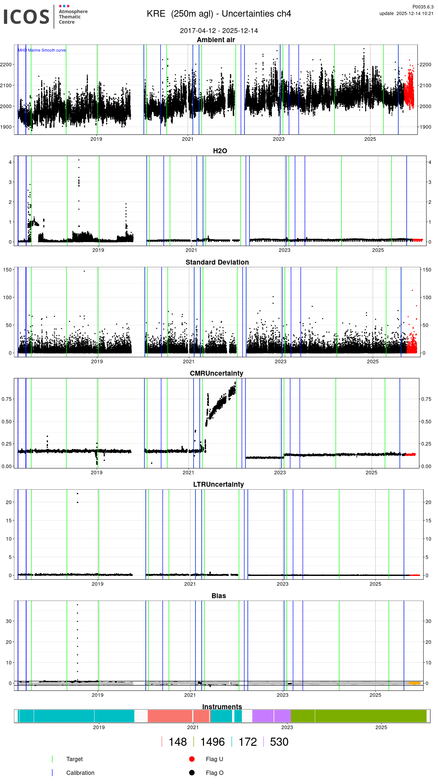Viewport: 438px width, 784px height.
Task: Click the red Flag U legend dot
Action: (x=192, y=759)
